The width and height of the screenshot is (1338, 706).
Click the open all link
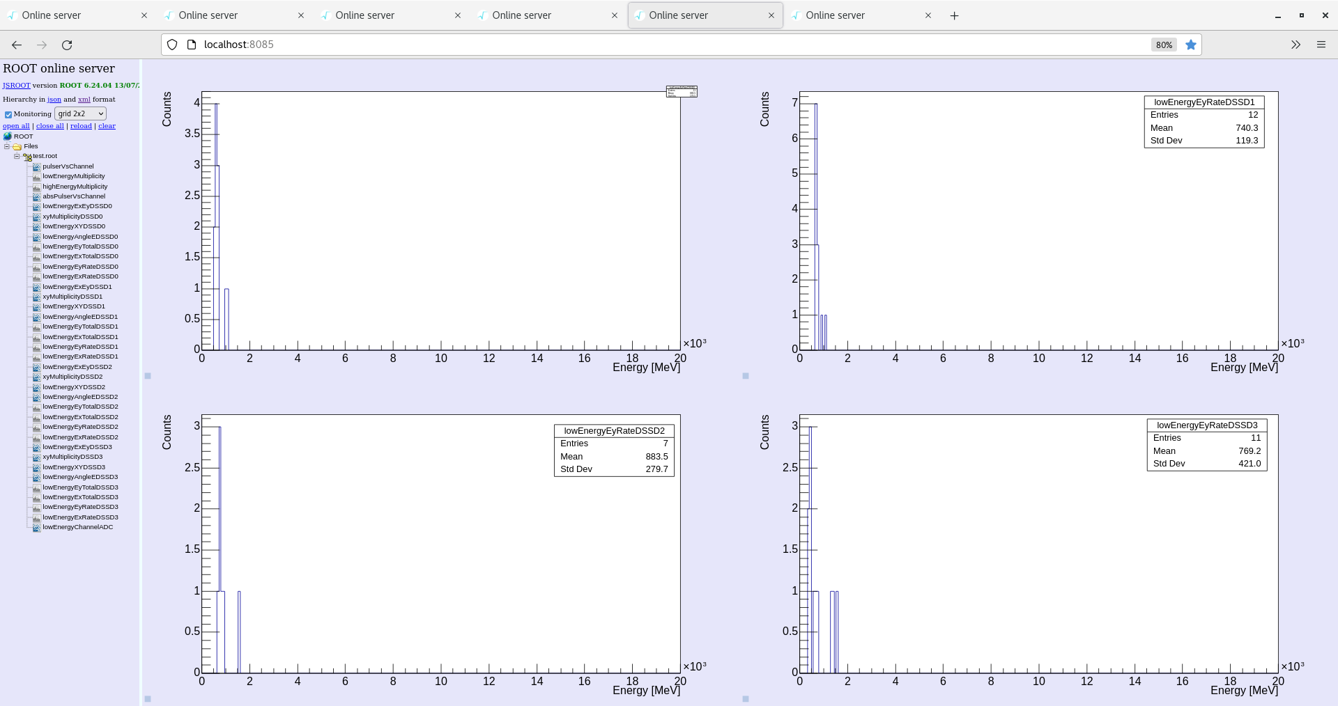point(15,125)
